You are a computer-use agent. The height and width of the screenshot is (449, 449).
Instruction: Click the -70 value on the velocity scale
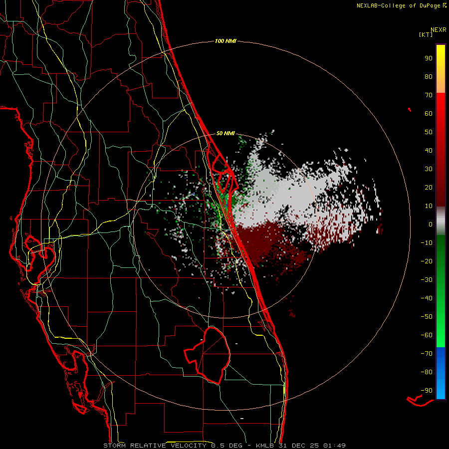coord(427,354)
